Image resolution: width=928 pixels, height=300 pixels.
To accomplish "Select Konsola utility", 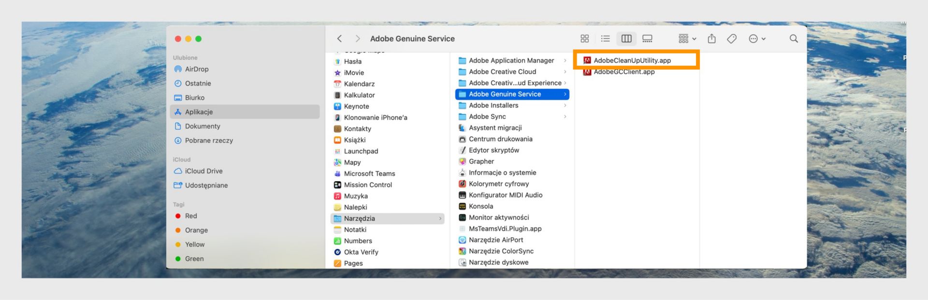I will tap(512, 206).
